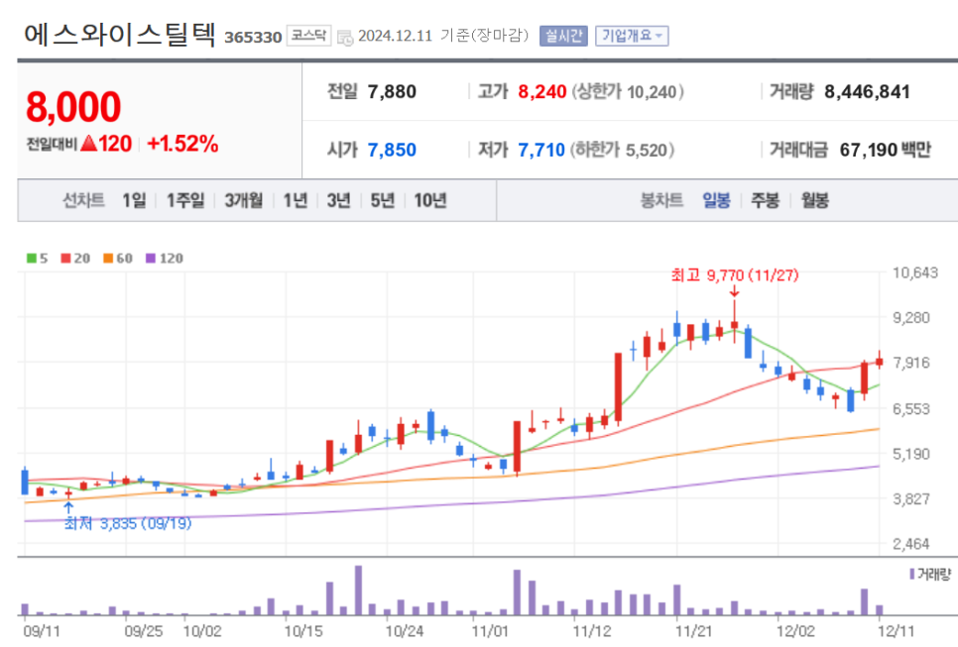
Task: Switch to the 월봉 candlestick chart
Action: 815,200
